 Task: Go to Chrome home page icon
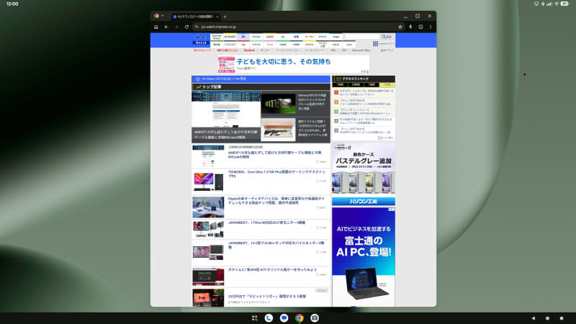point(156,27)
